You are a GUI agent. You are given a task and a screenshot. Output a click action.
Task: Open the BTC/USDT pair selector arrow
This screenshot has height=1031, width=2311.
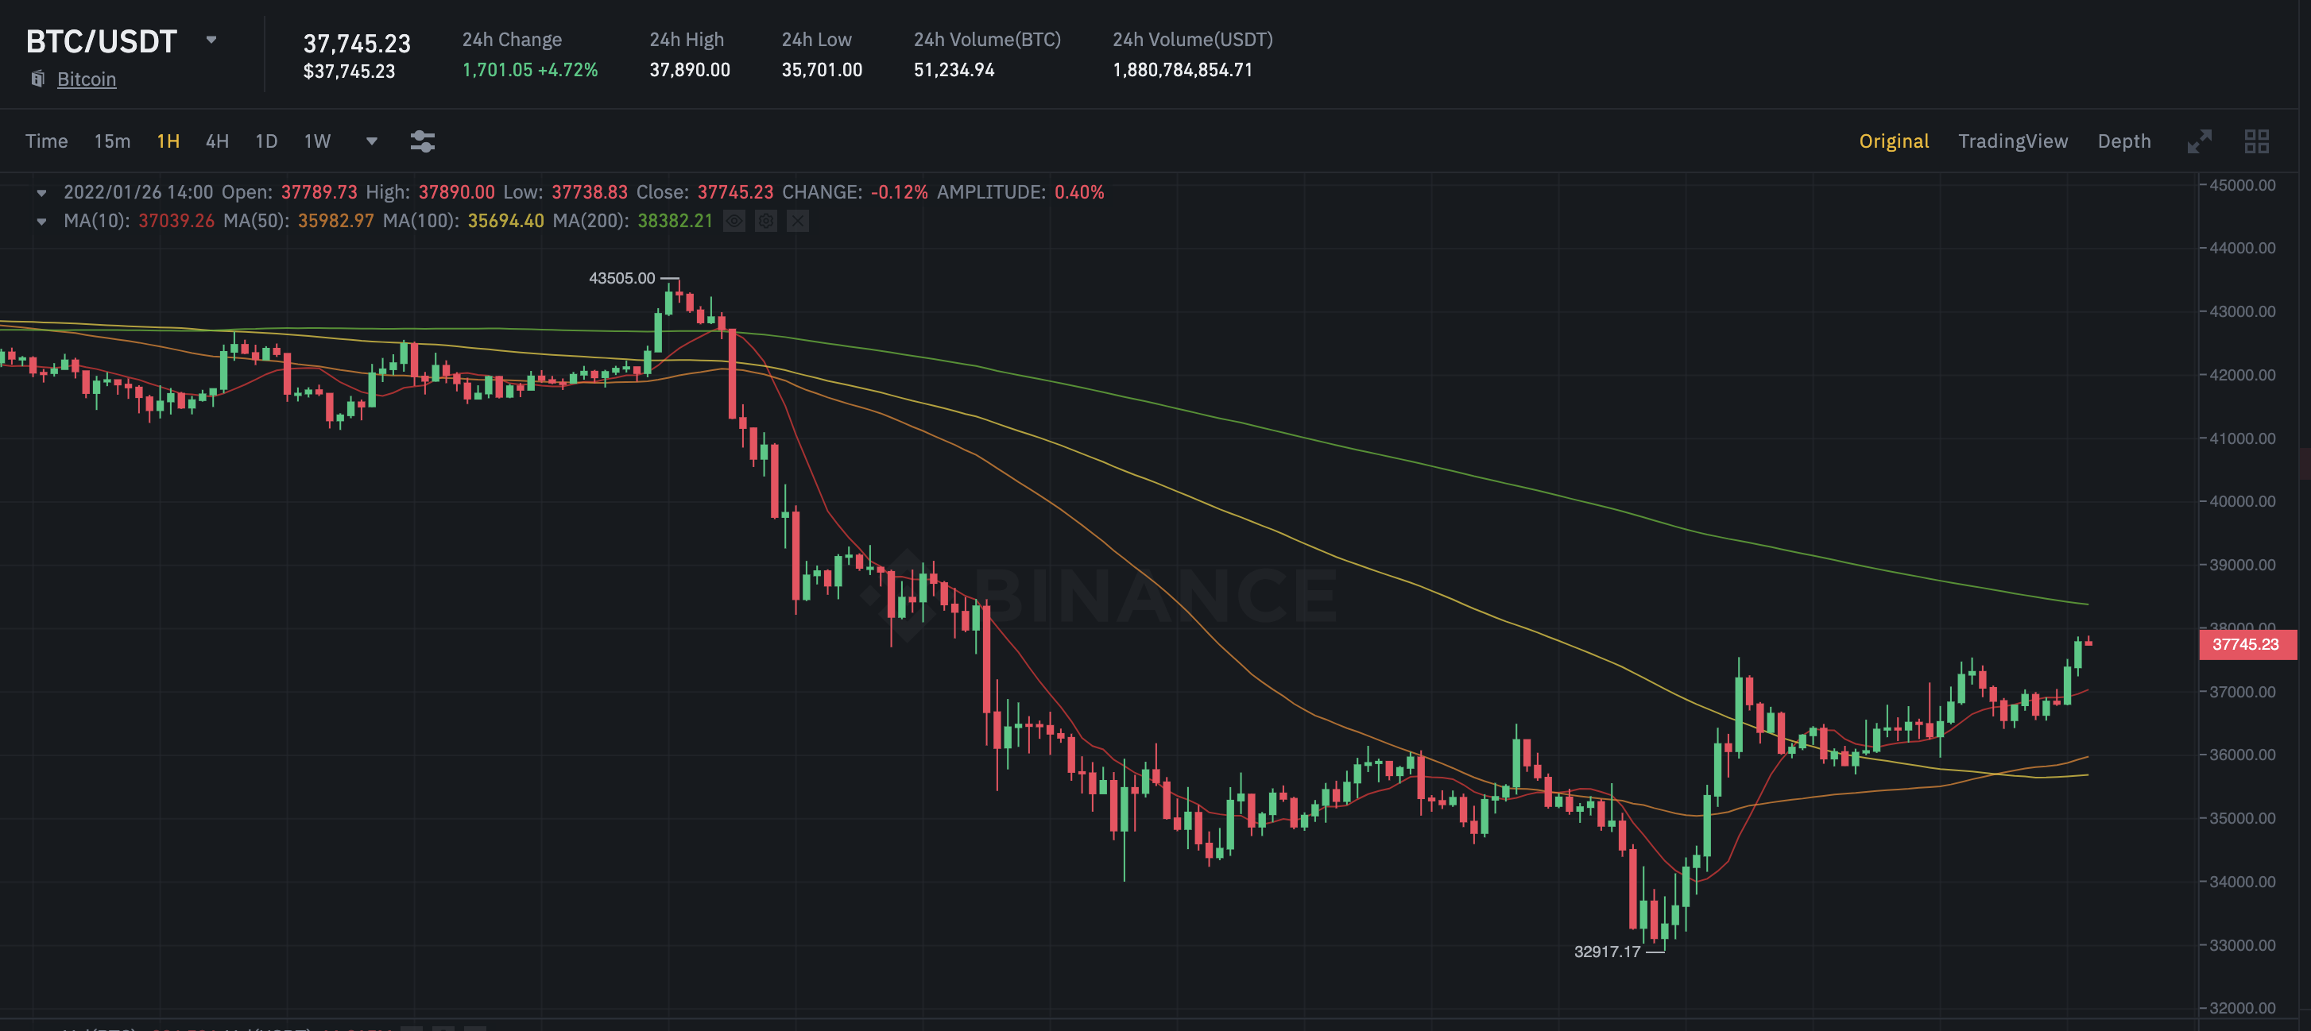211,40
